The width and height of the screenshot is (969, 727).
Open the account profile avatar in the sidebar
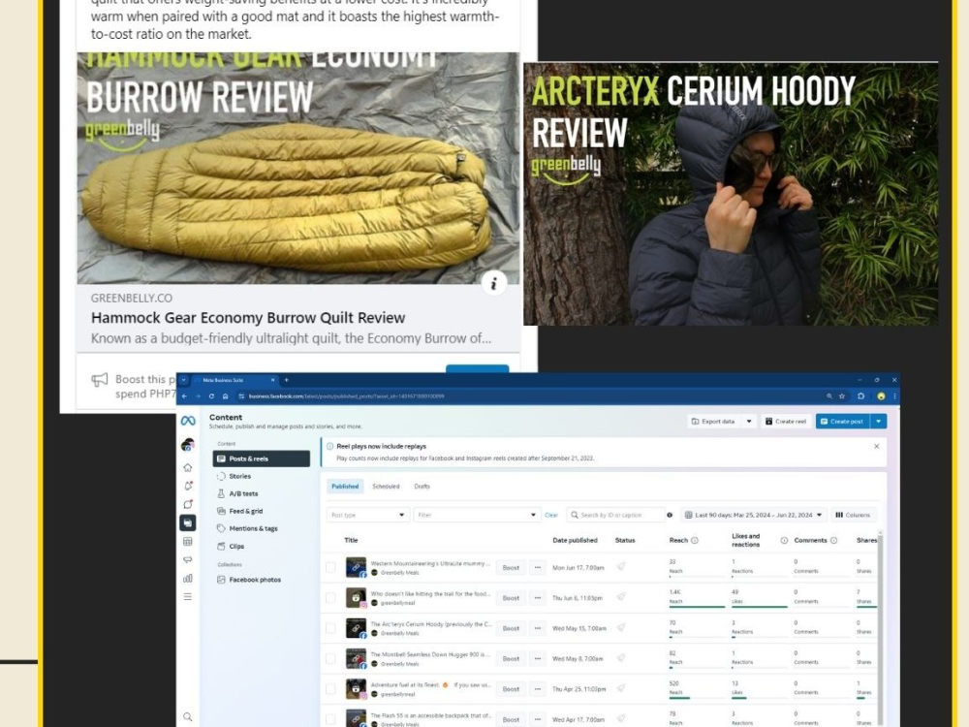point(188,445)
